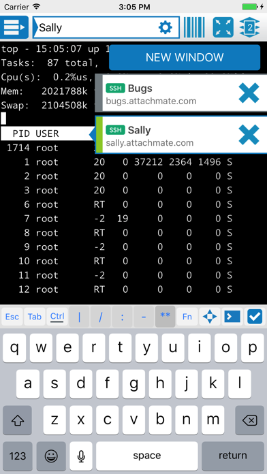Open the Fn function keys
The height and width of the screenshot is (474, 267).
pyautogui.click(x=187, y=317)
